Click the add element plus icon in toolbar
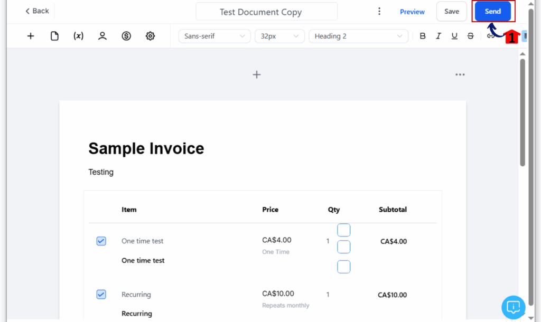This screenshot has height=322, width=541. pyautogui.click(x=31, y=36)
